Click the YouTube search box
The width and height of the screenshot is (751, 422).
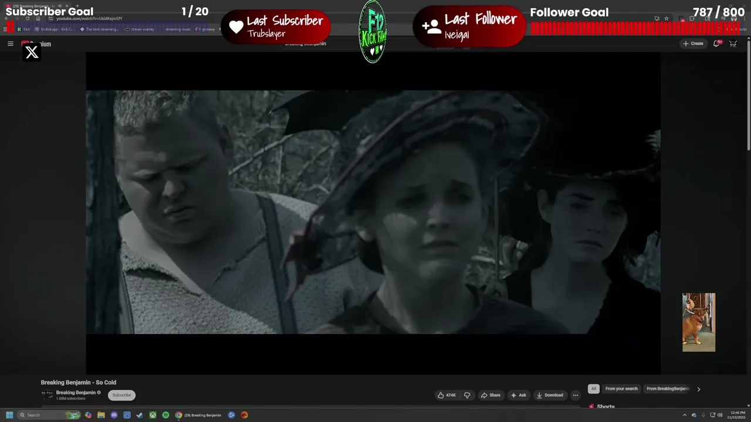pos(364,43)
